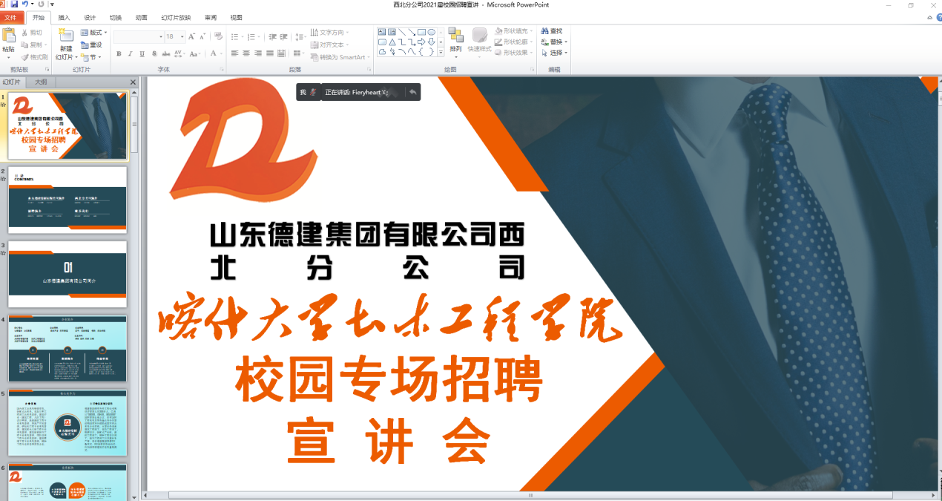Choose the rectangle shape
The width and height of the screenshot is (942, 501).
click(421, 32)
